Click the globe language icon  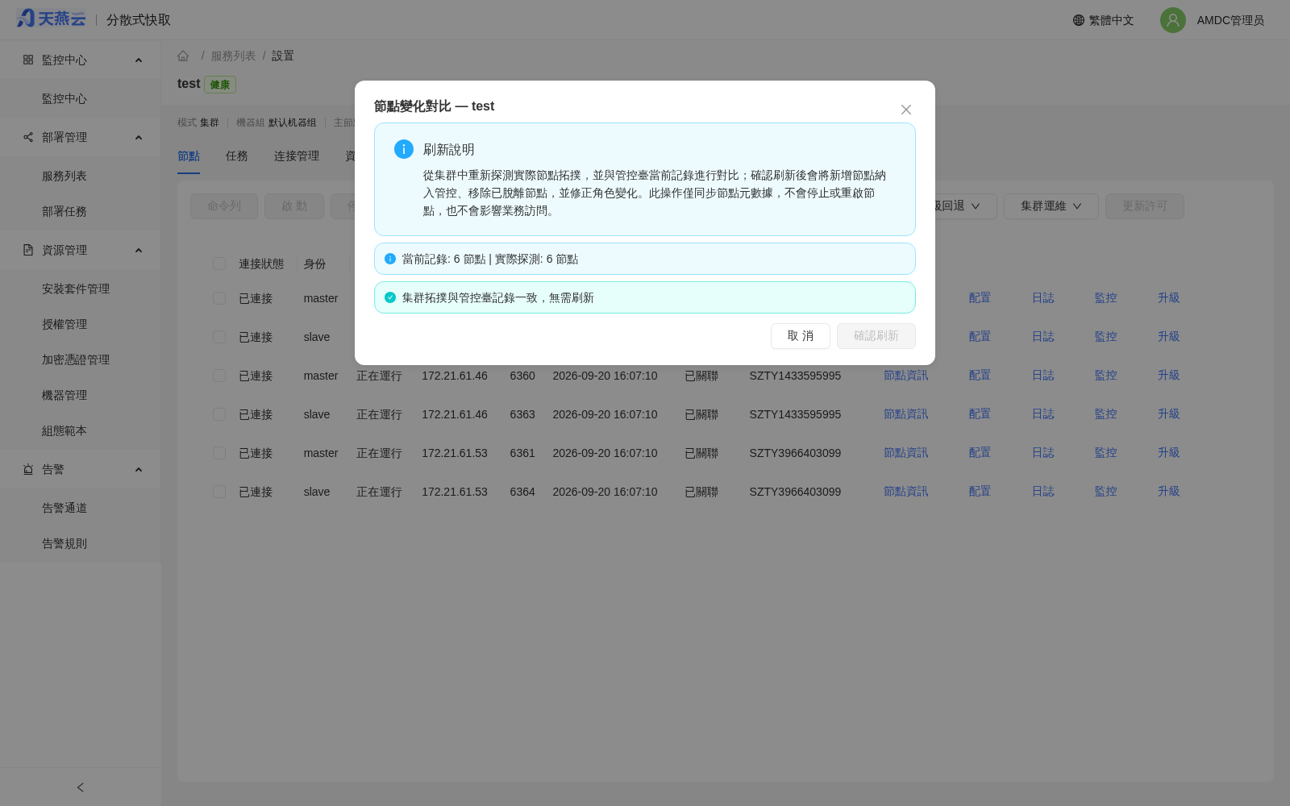[x=1079, y=20]
